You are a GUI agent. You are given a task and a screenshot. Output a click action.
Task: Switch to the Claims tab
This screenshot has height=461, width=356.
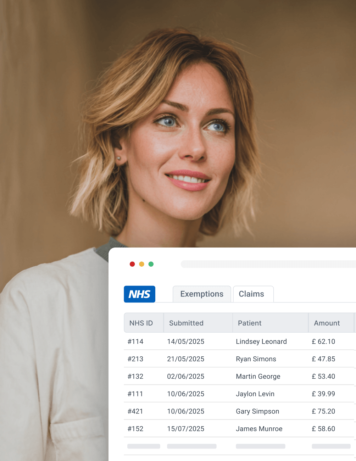[253, 294]
